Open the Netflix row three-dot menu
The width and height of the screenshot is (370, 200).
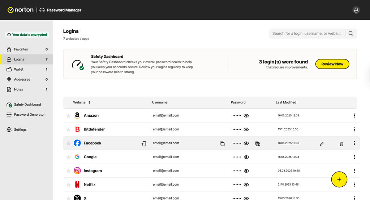[354, 185]
